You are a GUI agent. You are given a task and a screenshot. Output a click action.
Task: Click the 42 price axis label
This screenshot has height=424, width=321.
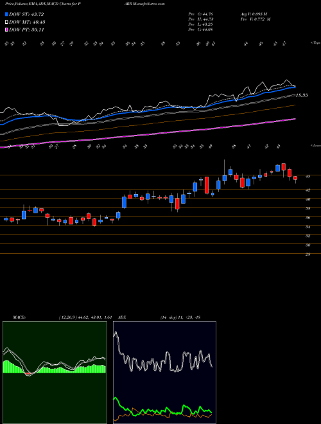(308, 190)
